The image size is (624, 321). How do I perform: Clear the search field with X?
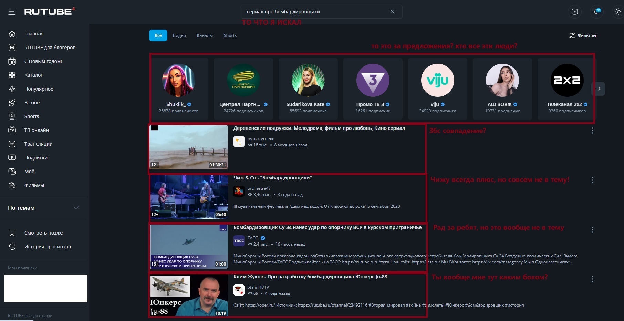392,12
